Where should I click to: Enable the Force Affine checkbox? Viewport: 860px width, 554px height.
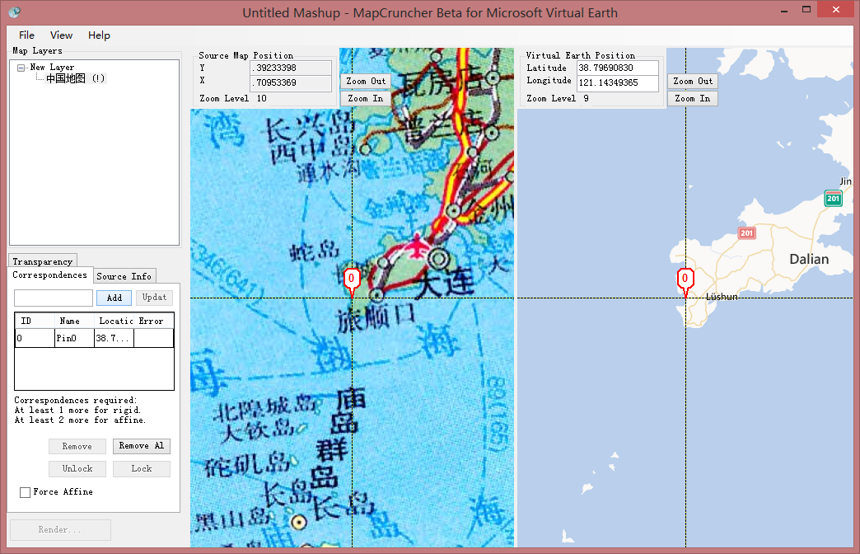(x=26, y=492)
